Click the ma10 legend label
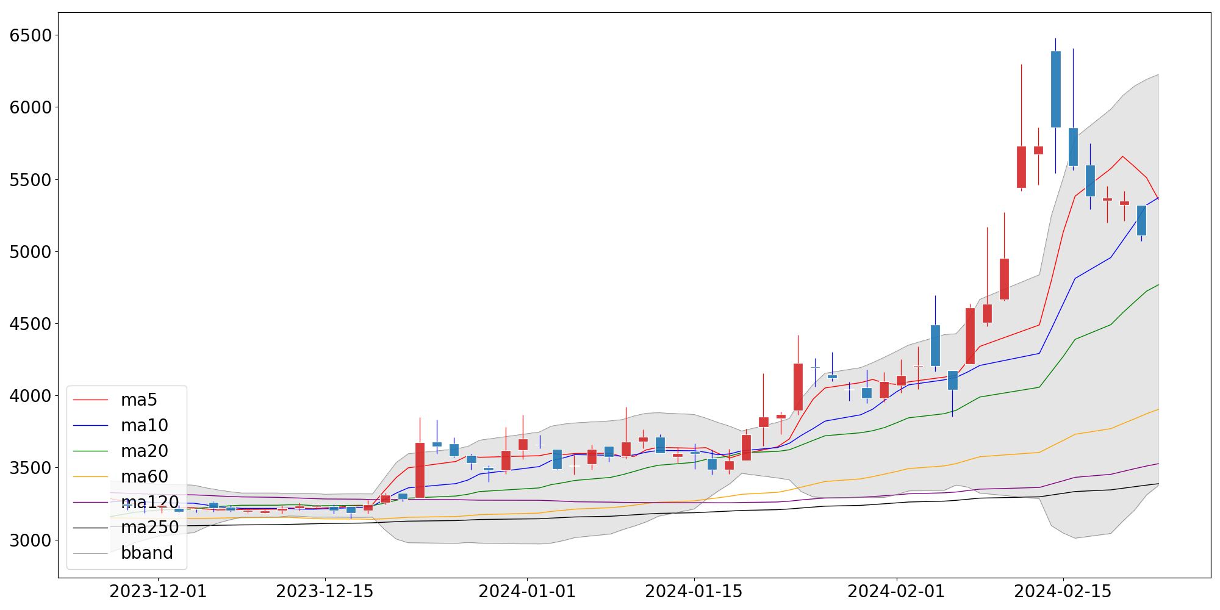Screen dimensions: 1220x610 tap(145, 426)
